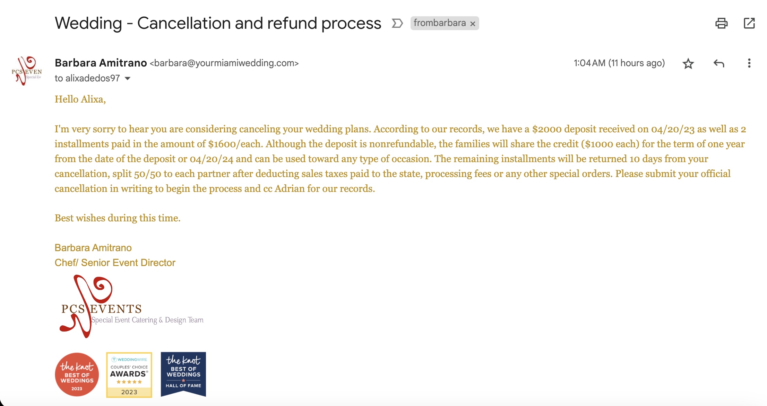Print this email with the printer icon

click(721, 23)
